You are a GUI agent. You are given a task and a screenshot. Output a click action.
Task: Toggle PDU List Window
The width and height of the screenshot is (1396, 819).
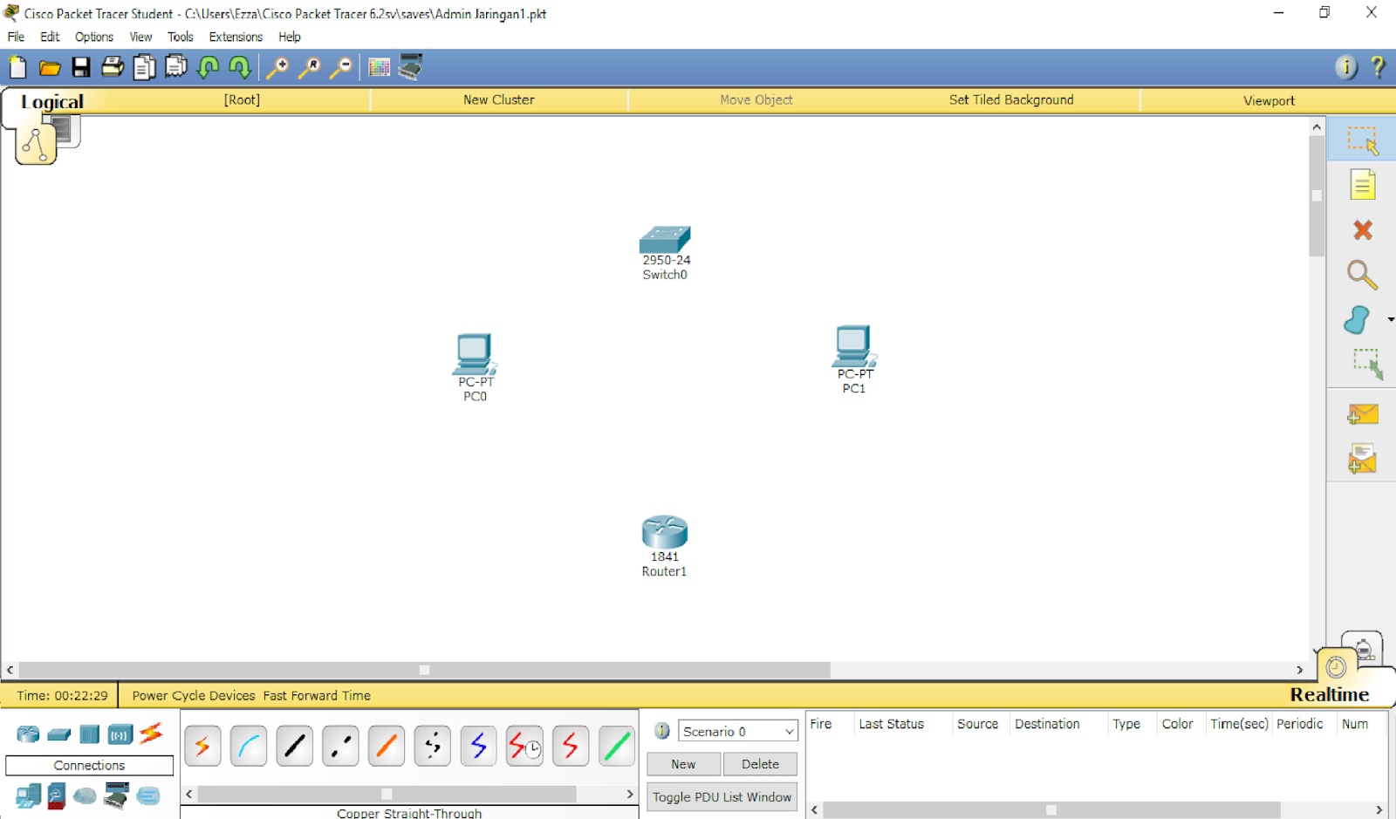pos(722,795)
